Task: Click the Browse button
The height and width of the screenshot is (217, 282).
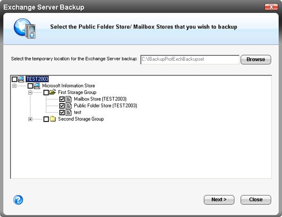Action: (256, 59)
